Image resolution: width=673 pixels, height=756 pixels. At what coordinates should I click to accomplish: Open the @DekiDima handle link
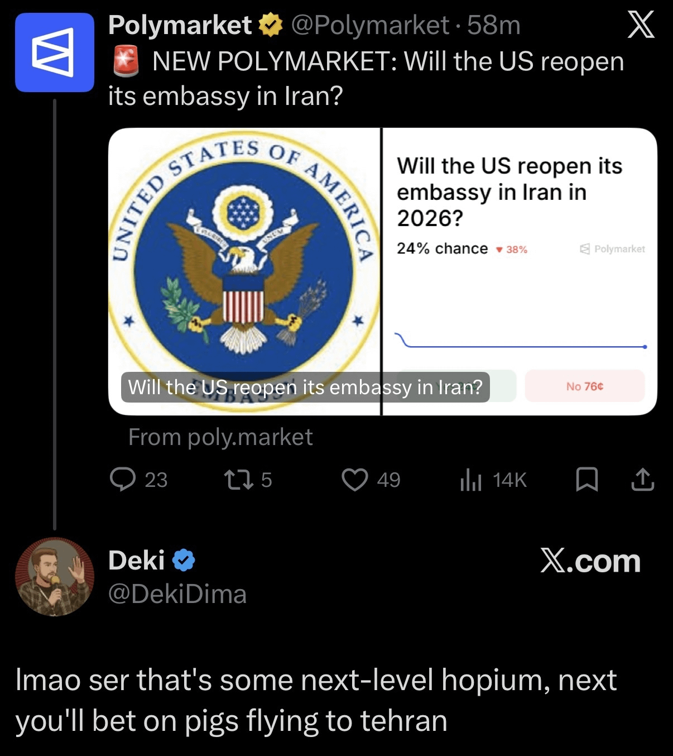(177, 594)
